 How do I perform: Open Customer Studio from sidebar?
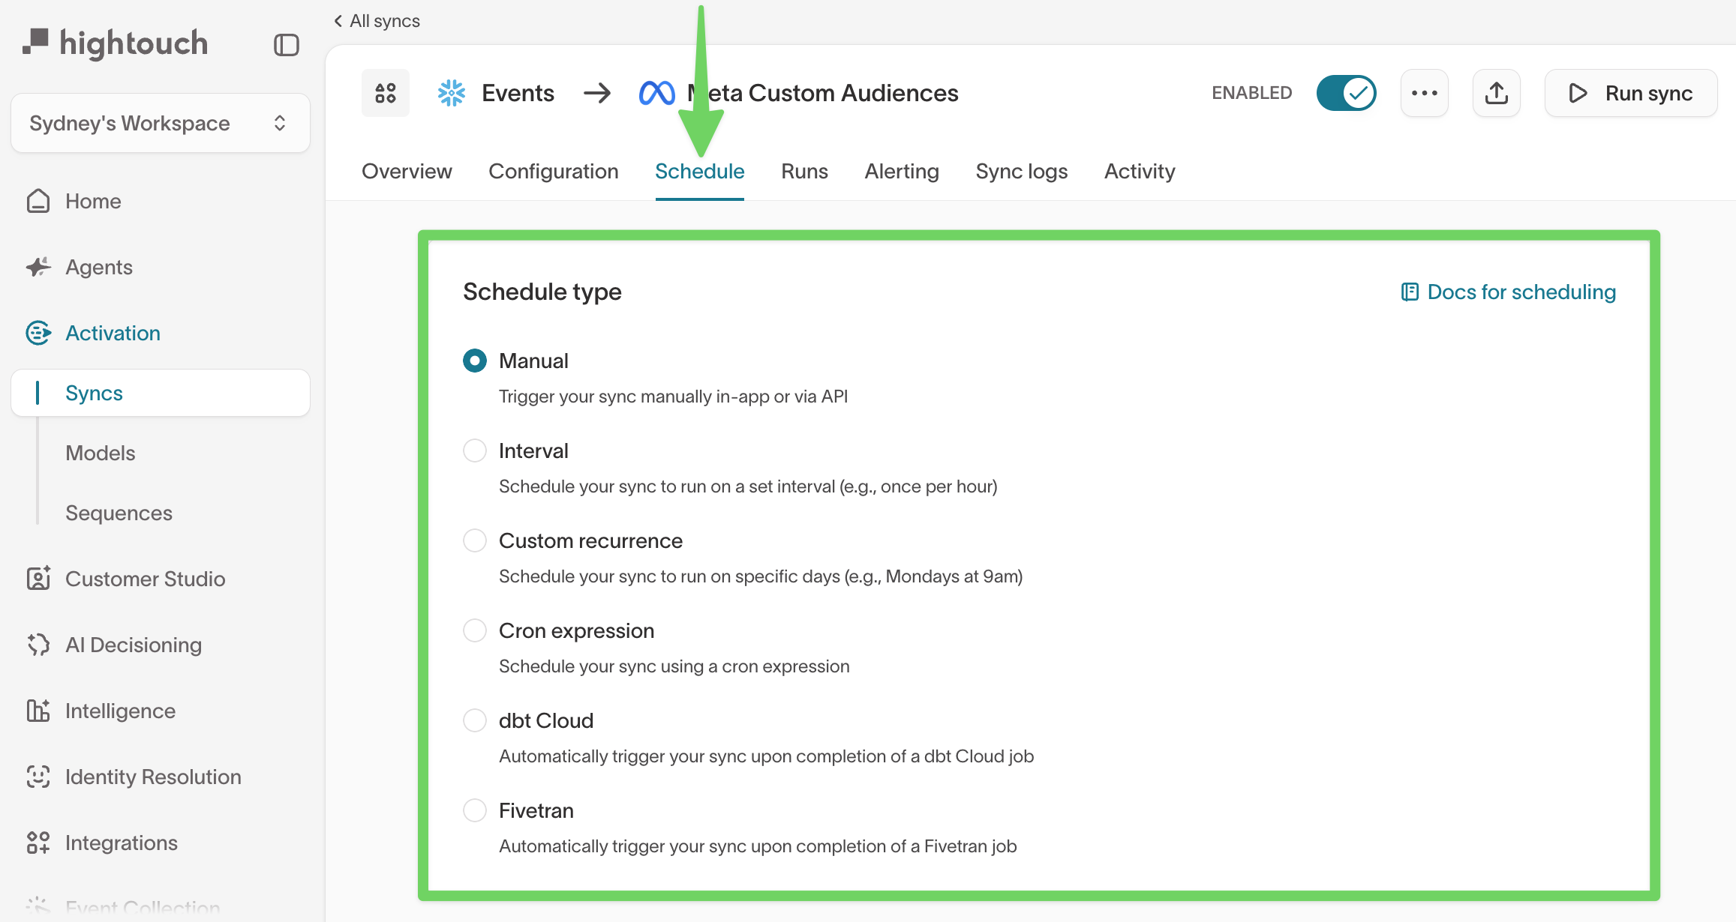click(145, 579)
